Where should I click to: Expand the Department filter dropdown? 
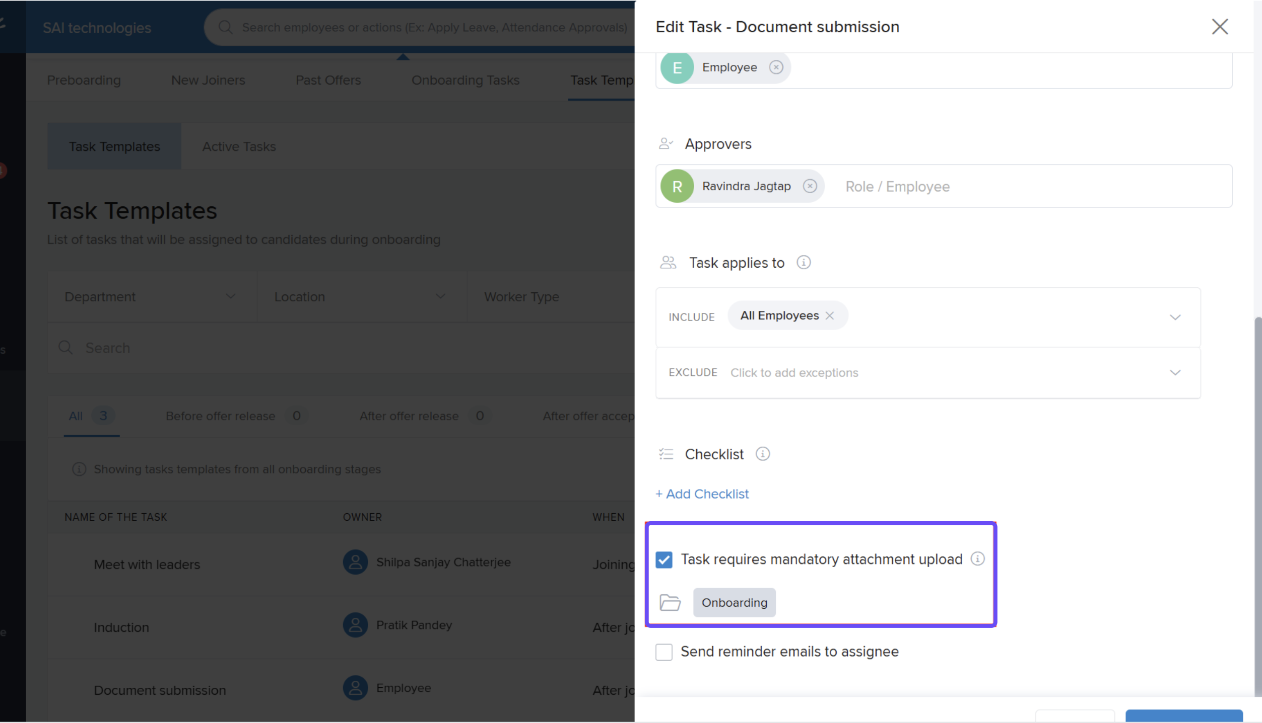click(231, 296)
